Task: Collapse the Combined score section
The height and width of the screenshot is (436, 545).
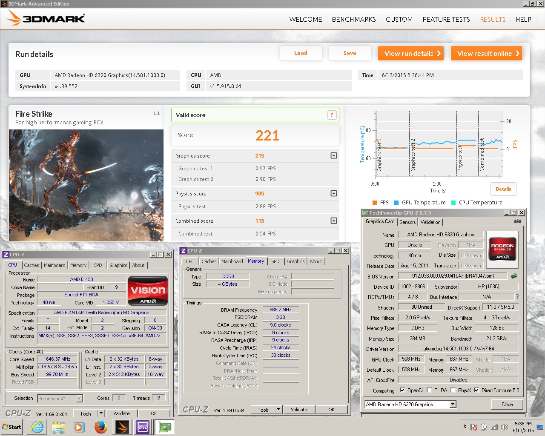Action: [x=334, y=221]
